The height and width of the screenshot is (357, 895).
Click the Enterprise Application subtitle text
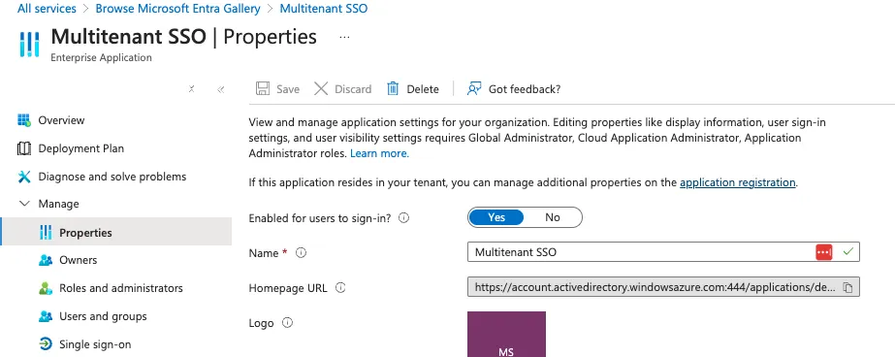click(101, 57)
